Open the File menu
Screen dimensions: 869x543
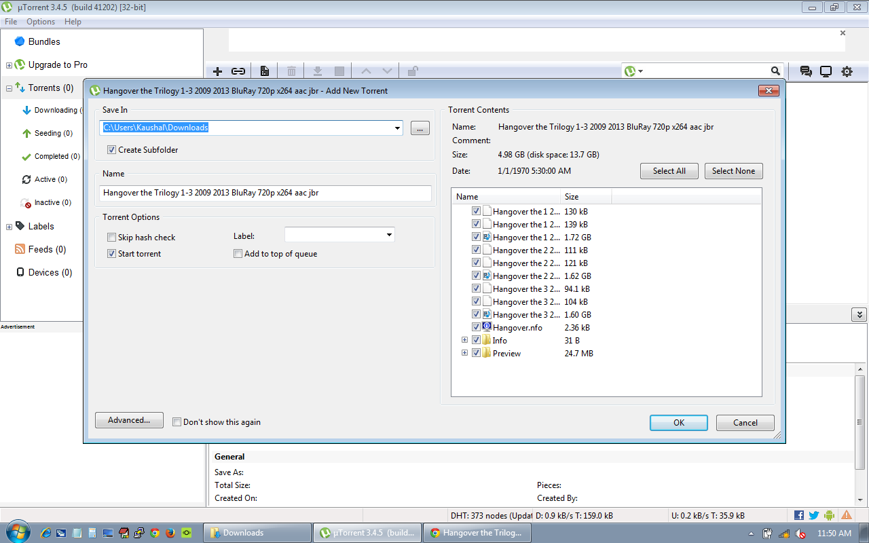point(11,22)
